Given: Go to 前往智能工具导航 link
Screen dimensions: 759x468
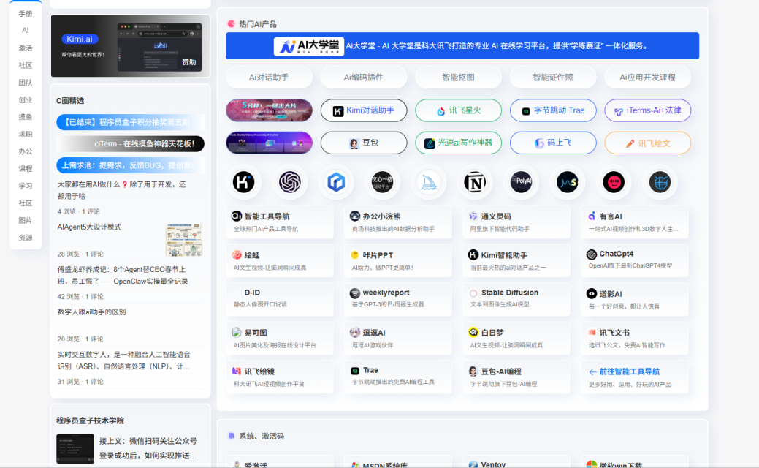Looking at the screenshot, I should 635,377.
